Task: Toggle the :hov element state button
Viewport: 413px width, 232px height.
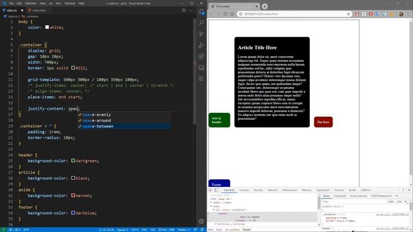Action: 391,202
